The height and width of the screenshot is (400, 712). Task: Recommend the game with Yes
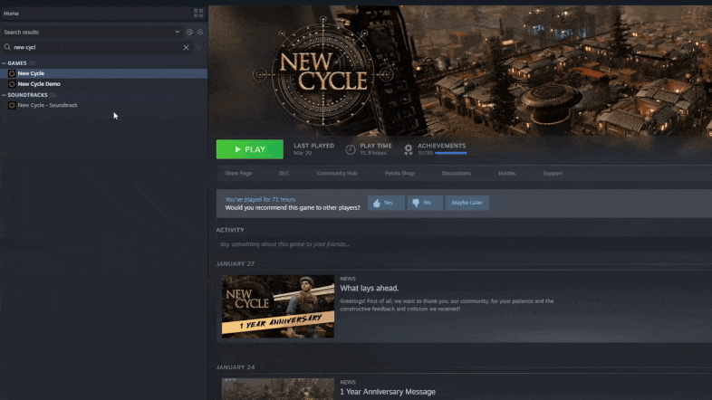386,203
